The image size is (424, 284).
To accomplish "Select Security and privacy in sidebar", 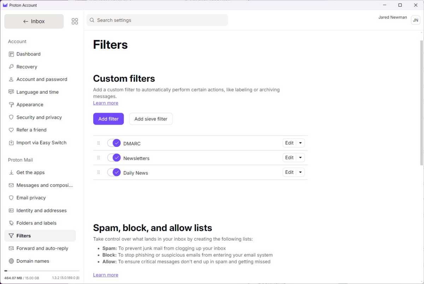I will coord(40,117).
